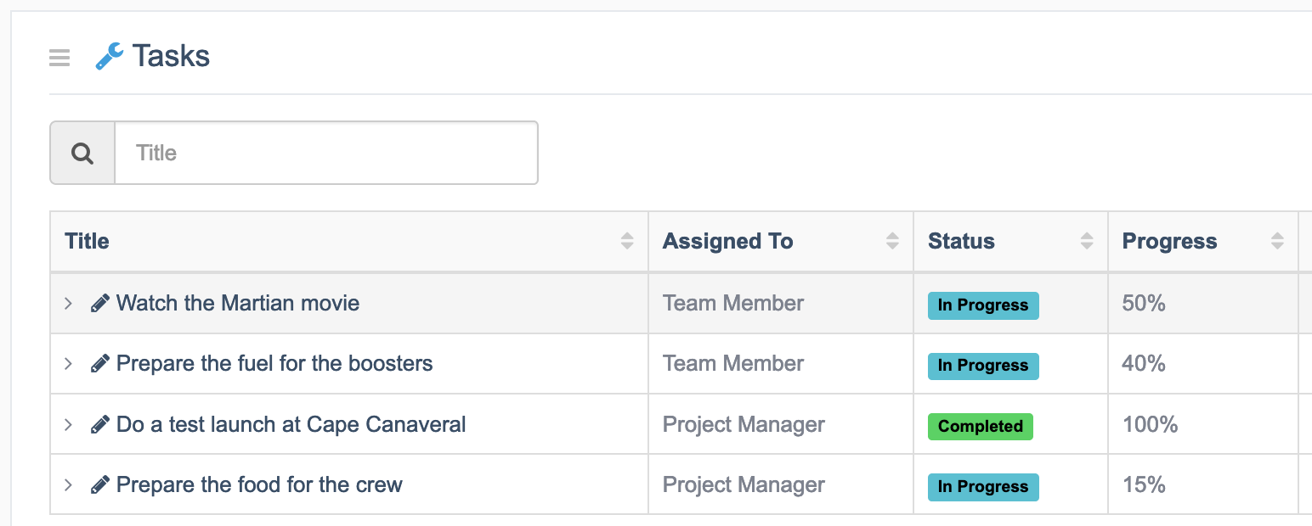Click pencil icon for Prepare the fuel task
The height and width of the screenshot is (526, 1312).
pyautogui.click(x=100, y=364)
